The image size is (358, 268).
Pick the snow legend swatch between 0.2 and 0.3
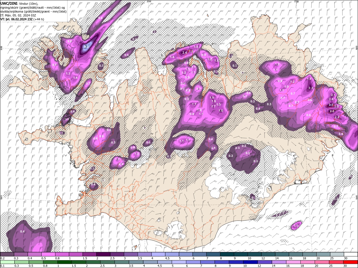(x=7, y=254)
